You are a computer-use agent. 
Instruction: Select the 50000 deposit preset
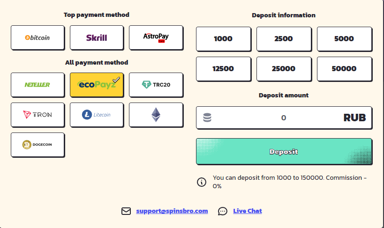coord(344,69)
